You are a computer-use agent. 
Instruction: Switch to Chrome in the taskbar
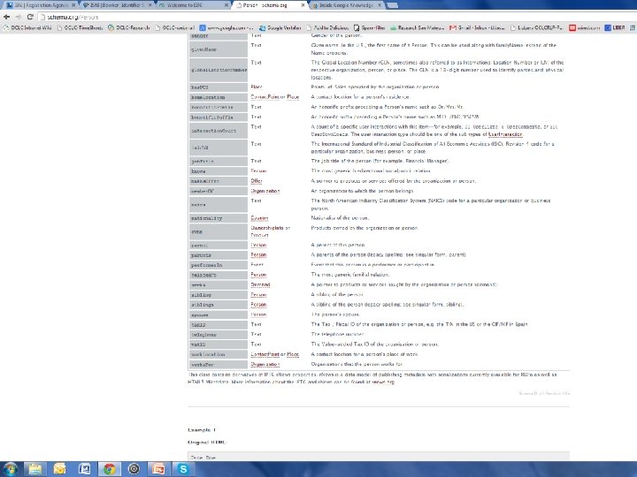[109, 469]
